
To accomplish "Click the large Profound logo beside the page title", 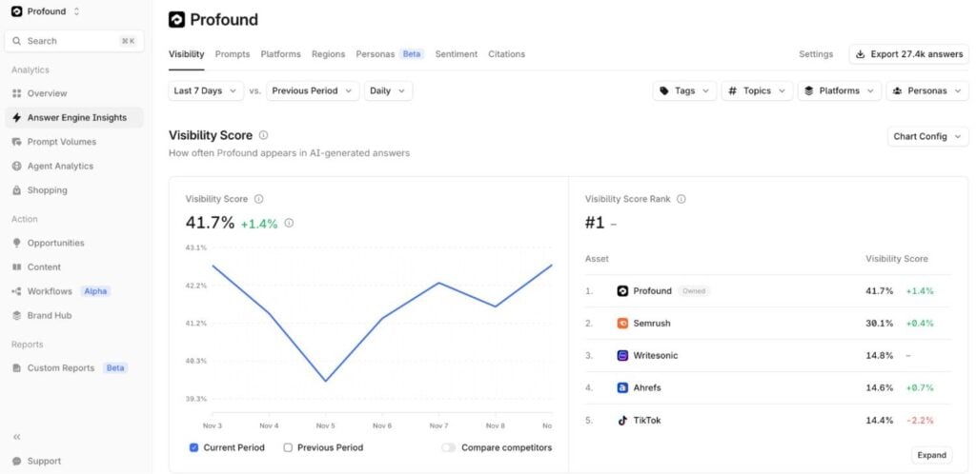I will click(176, 20).
